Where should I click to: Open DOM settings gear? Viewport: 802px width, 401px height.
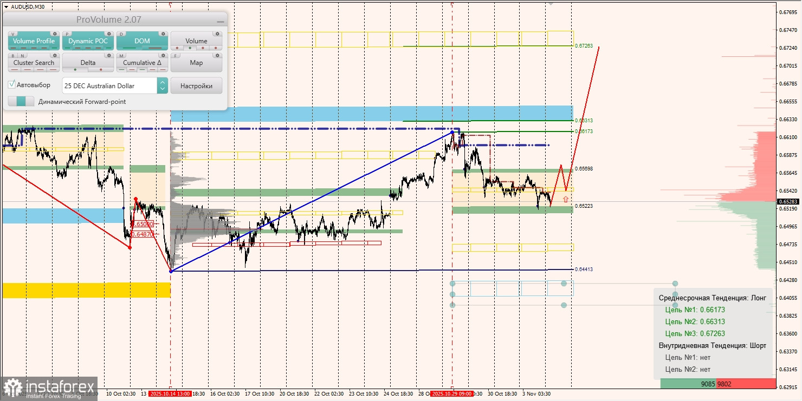pyautogui.click(x=163, y=34)
